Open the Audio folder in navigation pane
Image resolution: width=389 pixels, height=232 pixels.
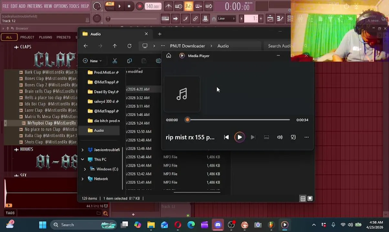click(99, 130)
